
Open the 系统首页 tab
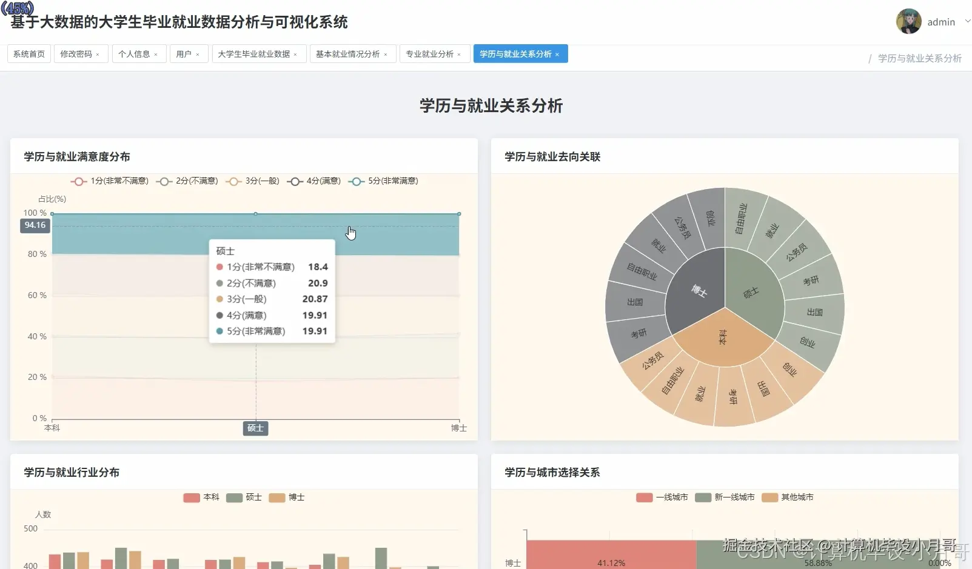coord(29,54)
